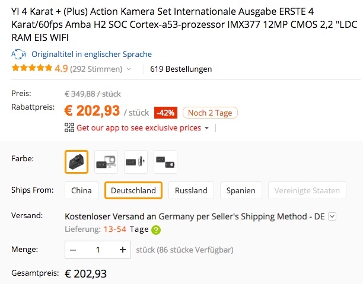Click the green delivery help question mark
Screen dimensions: 363x284
156,230
